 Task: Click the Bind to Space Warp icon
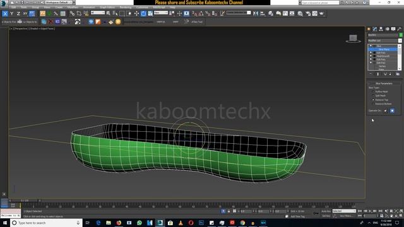pos(86,13)
